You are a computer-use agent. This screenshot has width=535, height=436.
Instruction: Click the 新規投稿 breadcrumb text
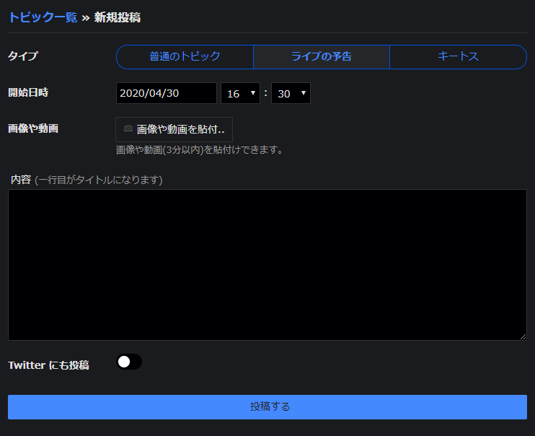(x=117, y=17)
